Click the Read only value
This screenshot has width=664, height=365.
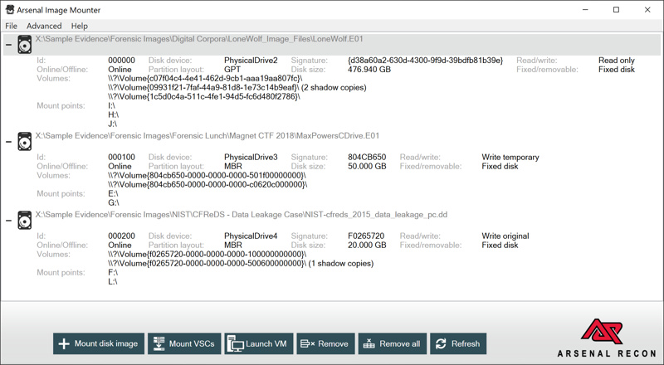pos(617,61)
